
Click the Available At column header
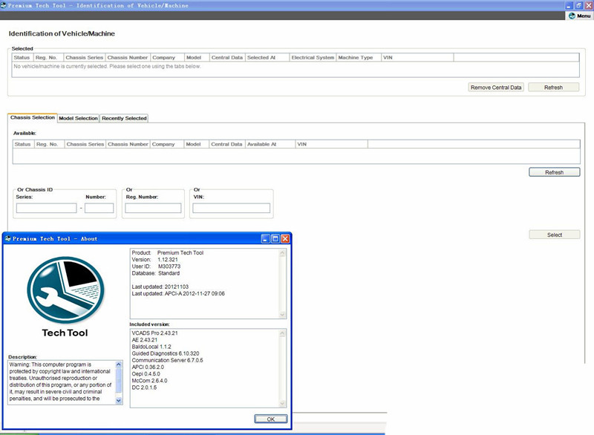point(270,144)
